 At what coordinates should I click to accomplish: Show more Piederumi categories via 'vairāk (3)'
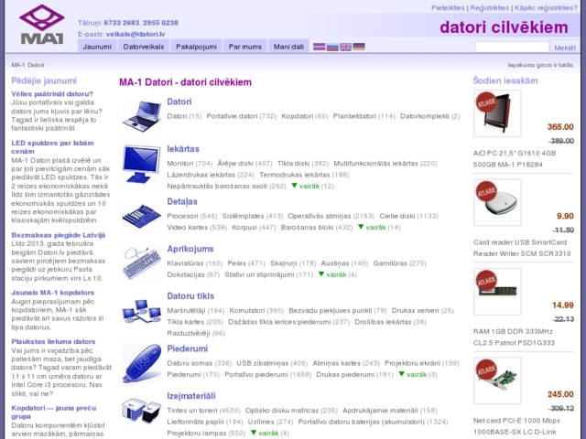411,374
